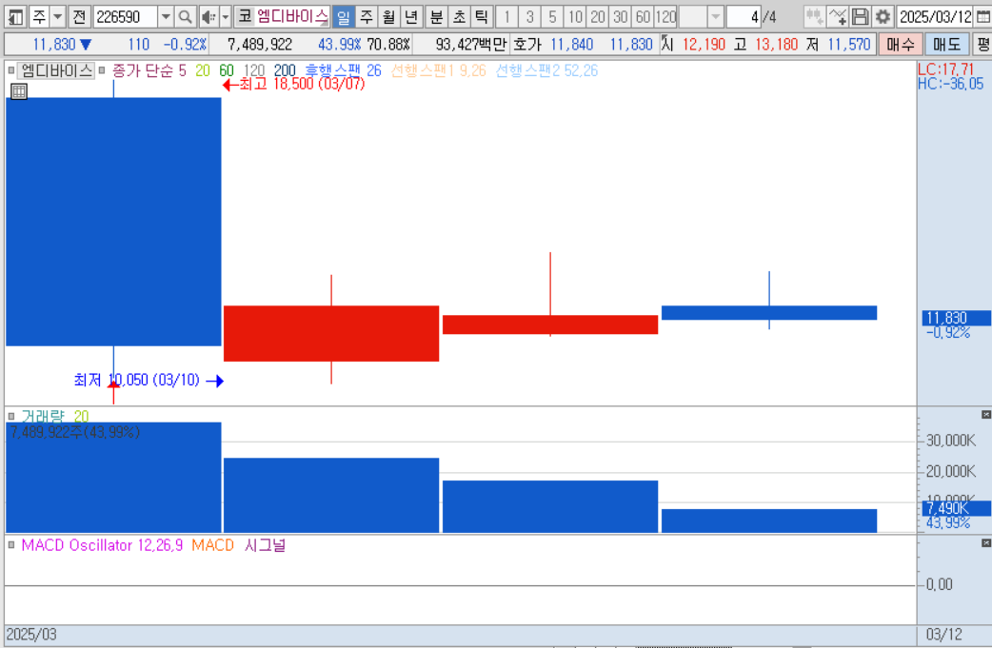Image resolution: width=992 pixels, height=648 pixels.
Task: Toggle the 종가 단순 moving average checkbox
Action: (x=102, y=70)
